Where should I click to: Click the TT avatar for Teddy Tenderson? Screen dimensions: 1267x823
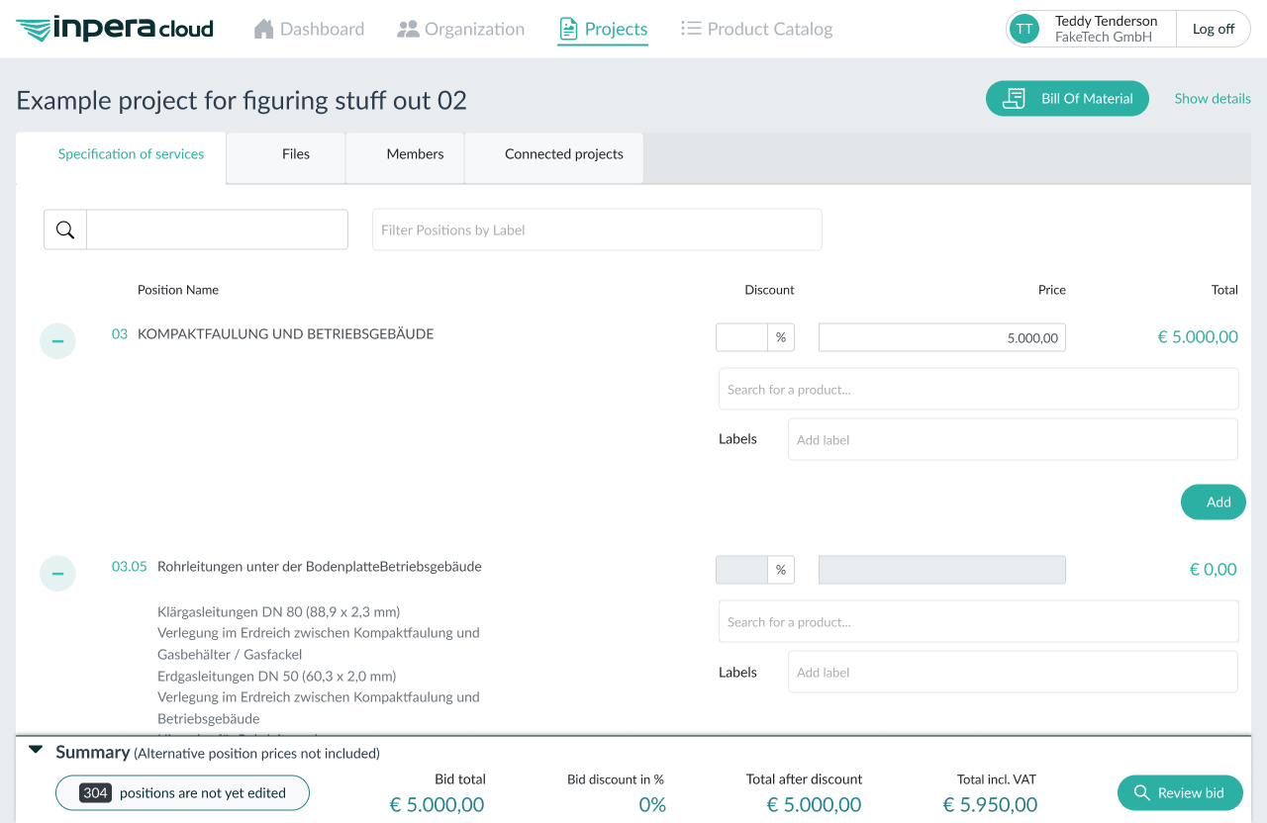click(x=1024, y=29)
